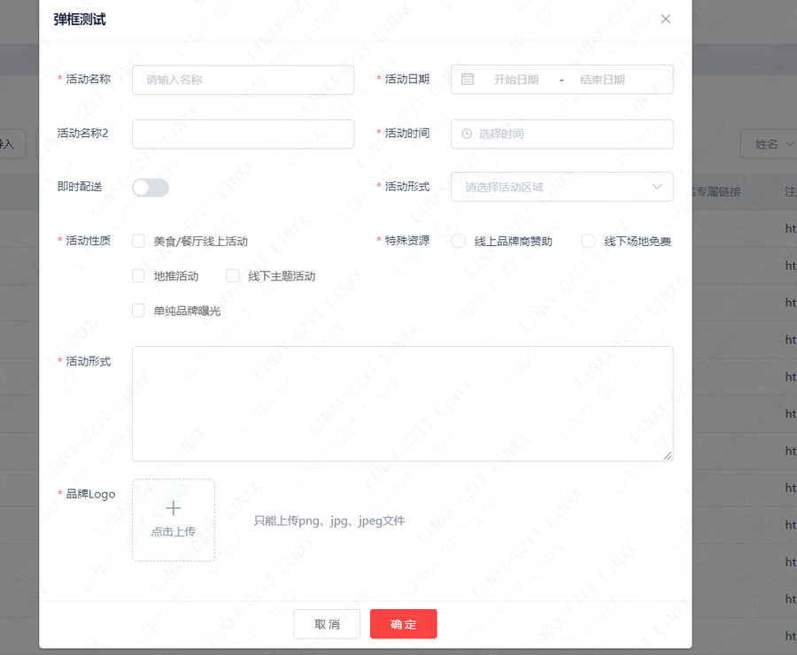The height and width of the screenshot is (655, 797).
Task: Click the clock icon in 活动时间 field
Action: click(x=467, y=134)
